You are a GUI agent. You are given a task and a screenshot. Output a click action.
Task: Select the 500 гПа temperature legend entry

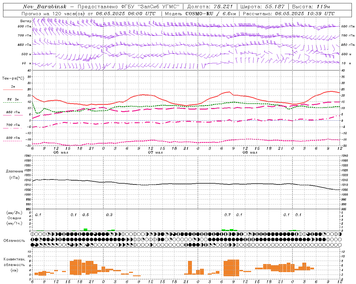(x=13, y=138)
